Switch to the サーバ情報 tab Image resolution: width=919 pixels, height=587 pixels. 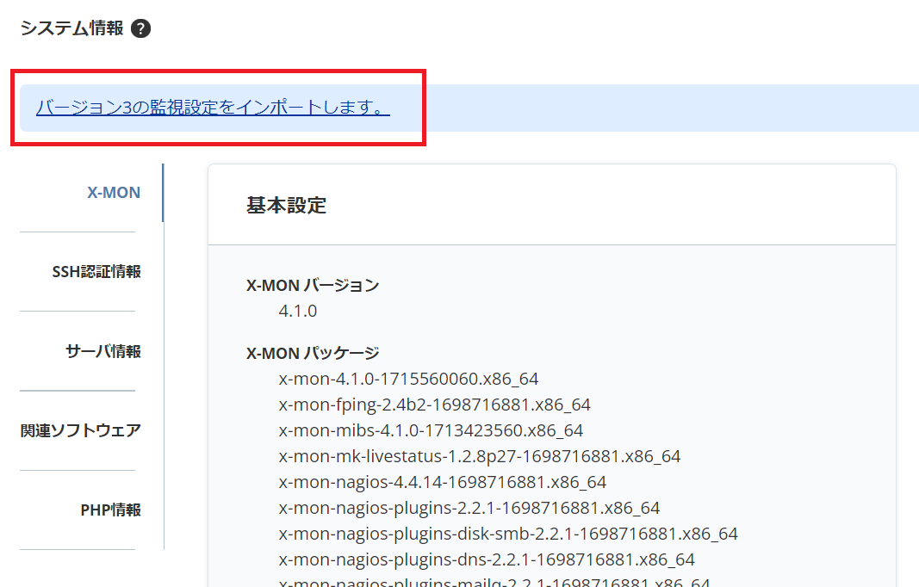tap(101, 350)
